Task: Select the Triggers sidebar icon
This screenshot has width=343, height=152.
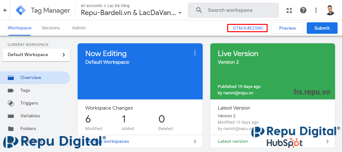Action: [x=11, y=103]
